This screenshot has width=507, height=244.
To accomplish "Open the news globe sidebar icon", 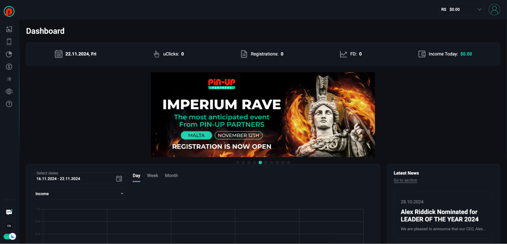I will point(9,91).
